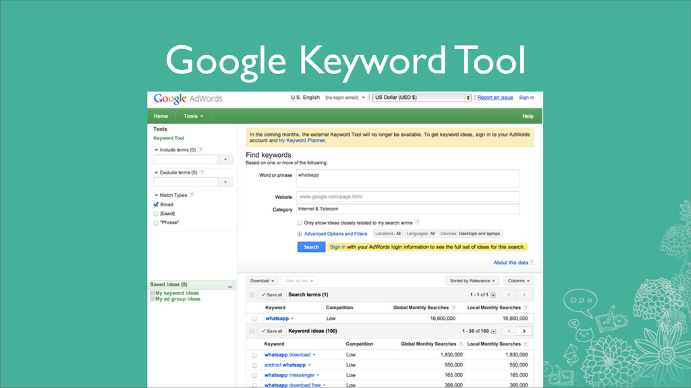691x388 pixels.
Task: Focus the Word or phrase text box
Action: (408, 178)
